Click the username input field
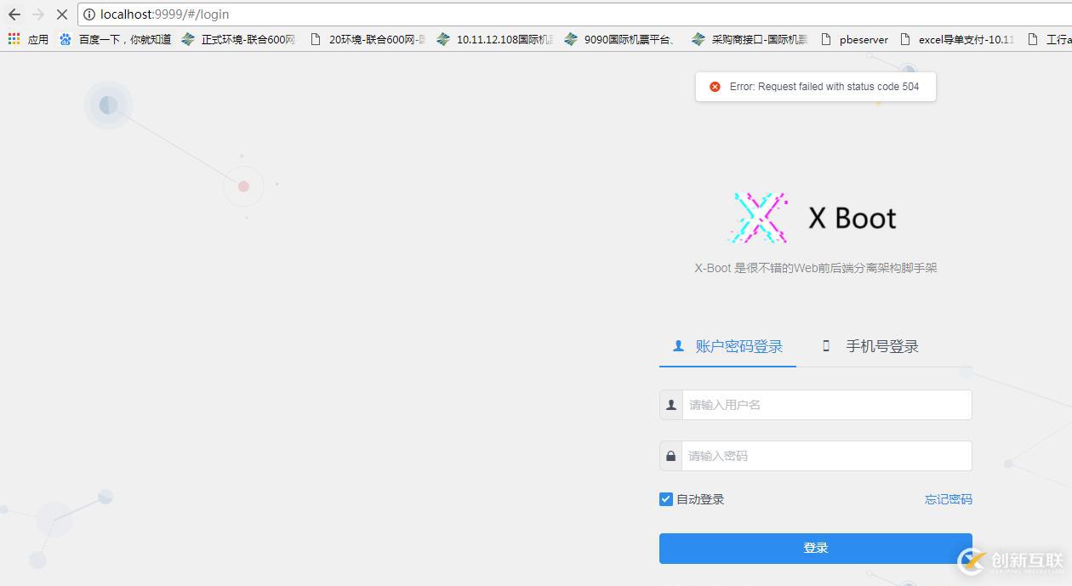 [825, 404]
